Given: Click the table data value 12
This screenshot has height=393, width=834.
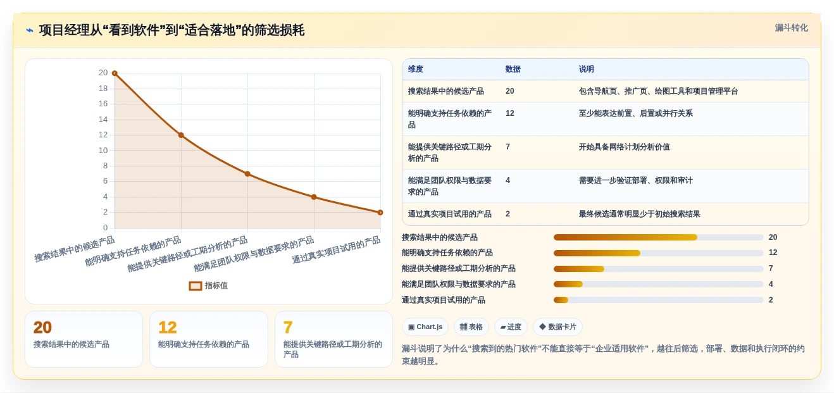Looking at the screenshot, I should [x=510, y=113].
